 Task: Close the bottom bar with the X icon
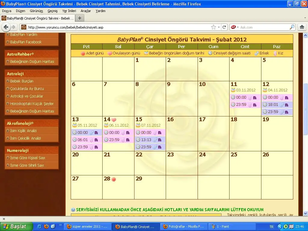(x=4, y=219)
